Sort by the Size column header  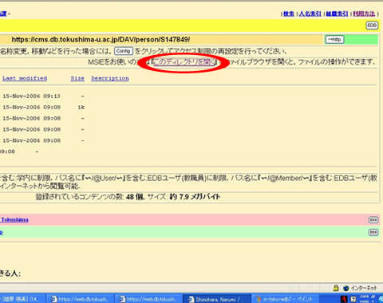77,78
